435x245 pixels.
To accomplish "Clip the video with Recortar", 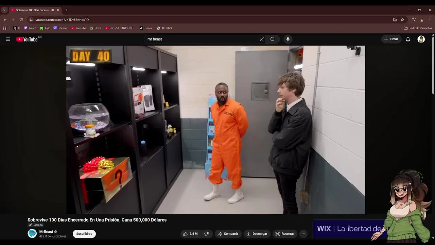I will [285, 234].
